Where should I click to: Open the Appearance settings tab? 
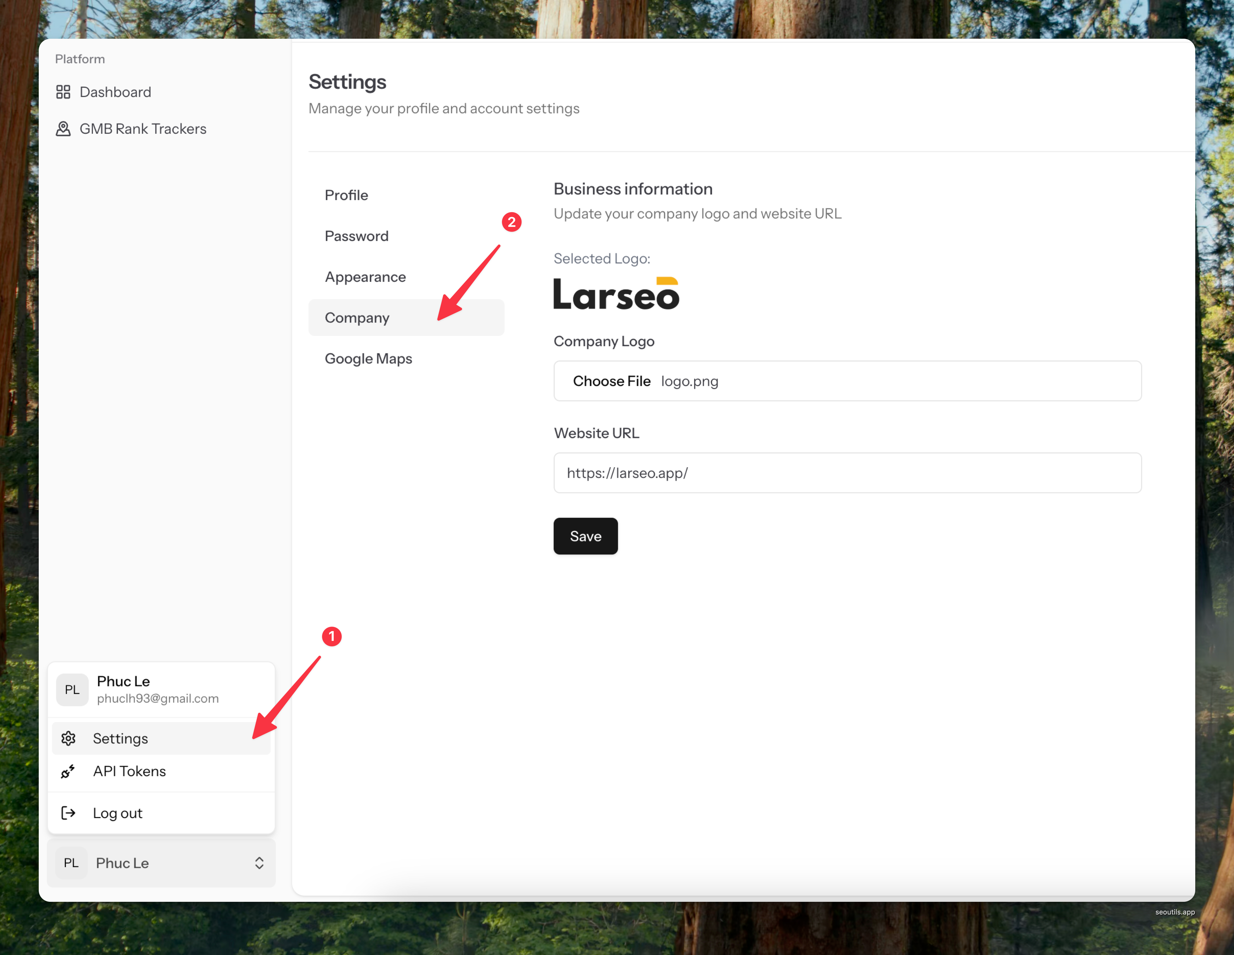point(365,277)
